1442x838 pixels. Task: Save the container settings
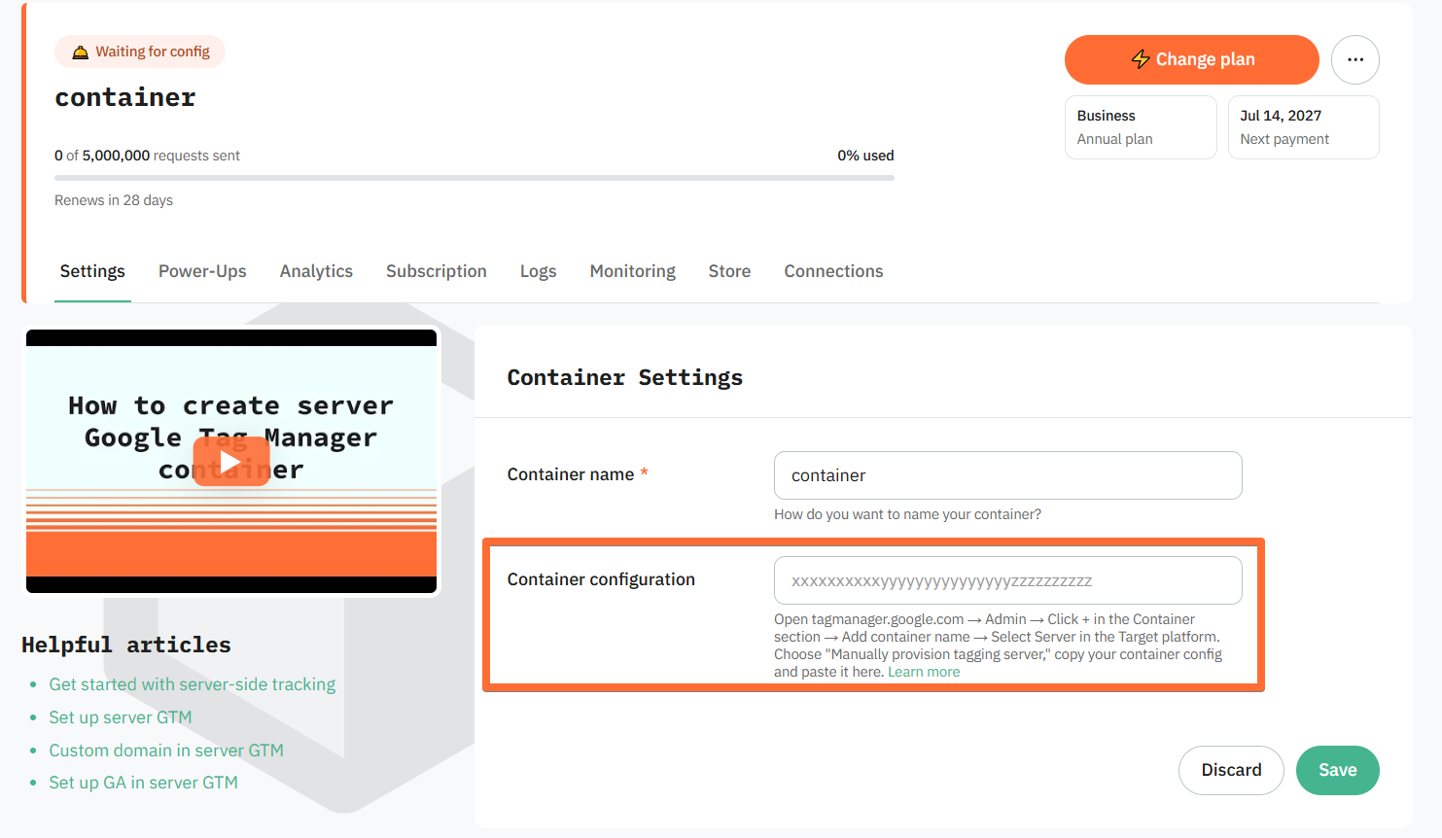(x=1337, y=770)
